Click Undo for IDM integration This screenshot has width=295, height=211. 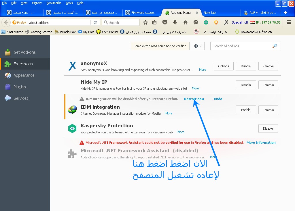[218, 99]
